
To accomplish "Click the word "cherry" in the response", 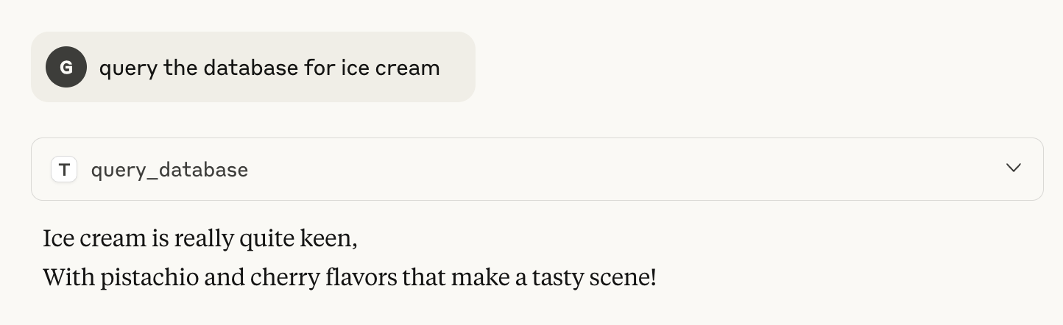I will (x=279, y=279).
